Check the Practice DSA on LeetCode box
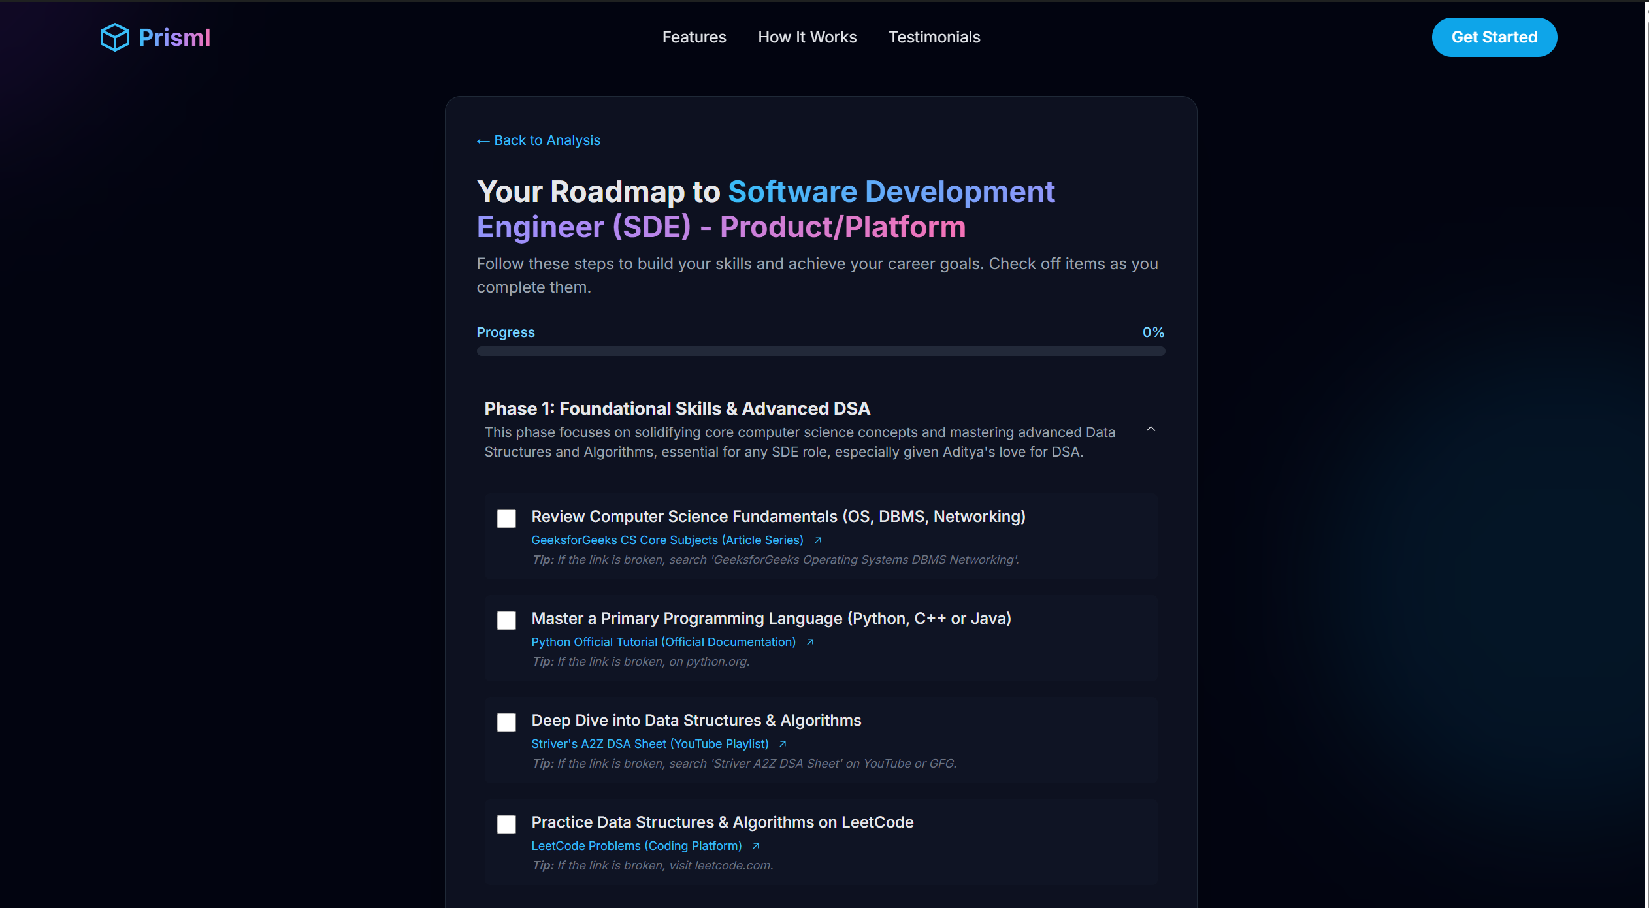The height and width of the screenshot is (908, 1649). tap(506, 824)
